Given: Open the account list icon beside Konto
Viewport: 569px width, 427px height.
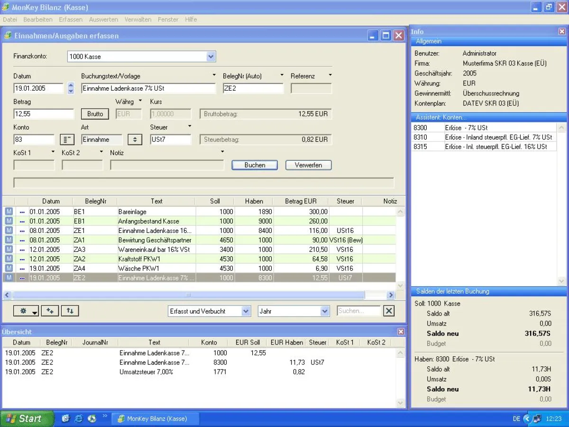Looking at the screenshot, I should [x=67, y=139].
